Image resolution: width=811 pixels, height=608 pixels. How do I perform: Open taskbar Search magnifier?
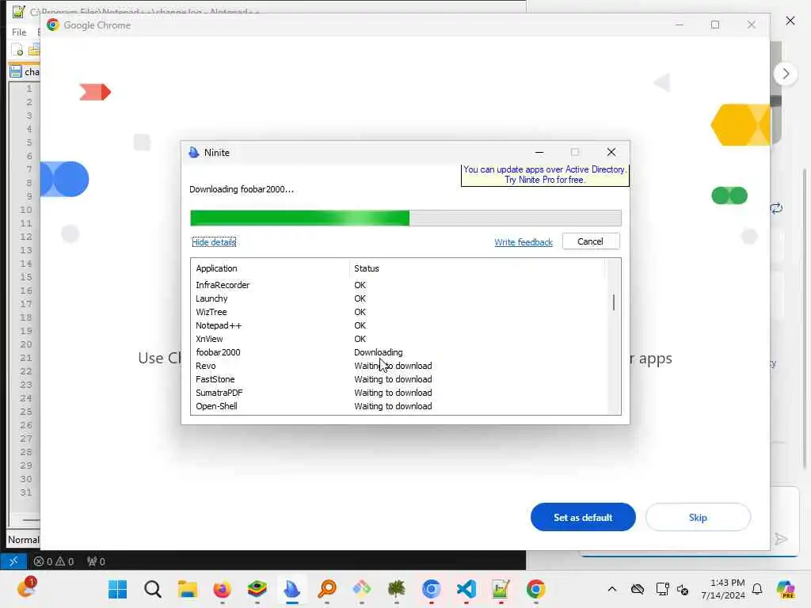click(153, 589)
